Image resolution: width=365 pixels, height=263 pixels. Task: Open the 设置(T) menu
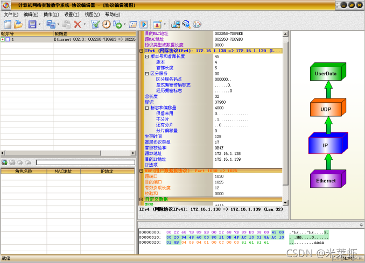(72, 15)
